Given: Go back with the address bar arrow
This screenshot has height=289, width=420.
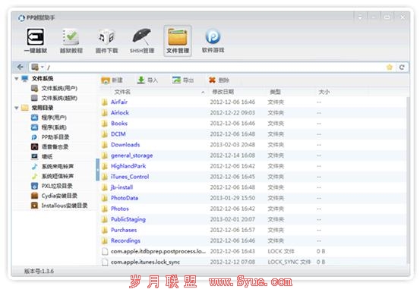Looking at the screenshot, I should [20, 67].
